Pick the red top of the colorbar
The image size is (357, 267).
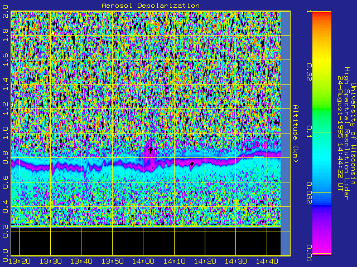click(322, 13)
